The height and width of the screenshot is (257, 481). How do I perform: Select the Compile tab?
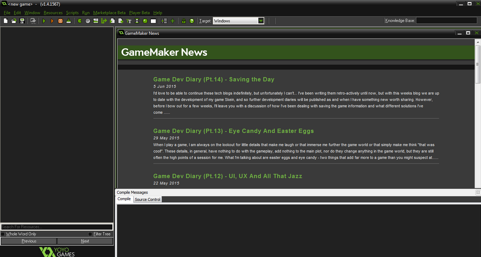point(124,199)
